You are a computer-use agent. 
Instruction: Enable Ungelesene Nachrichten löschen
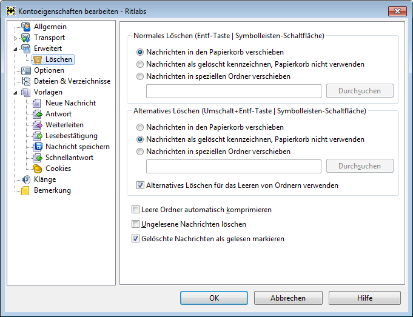[135, 224]
